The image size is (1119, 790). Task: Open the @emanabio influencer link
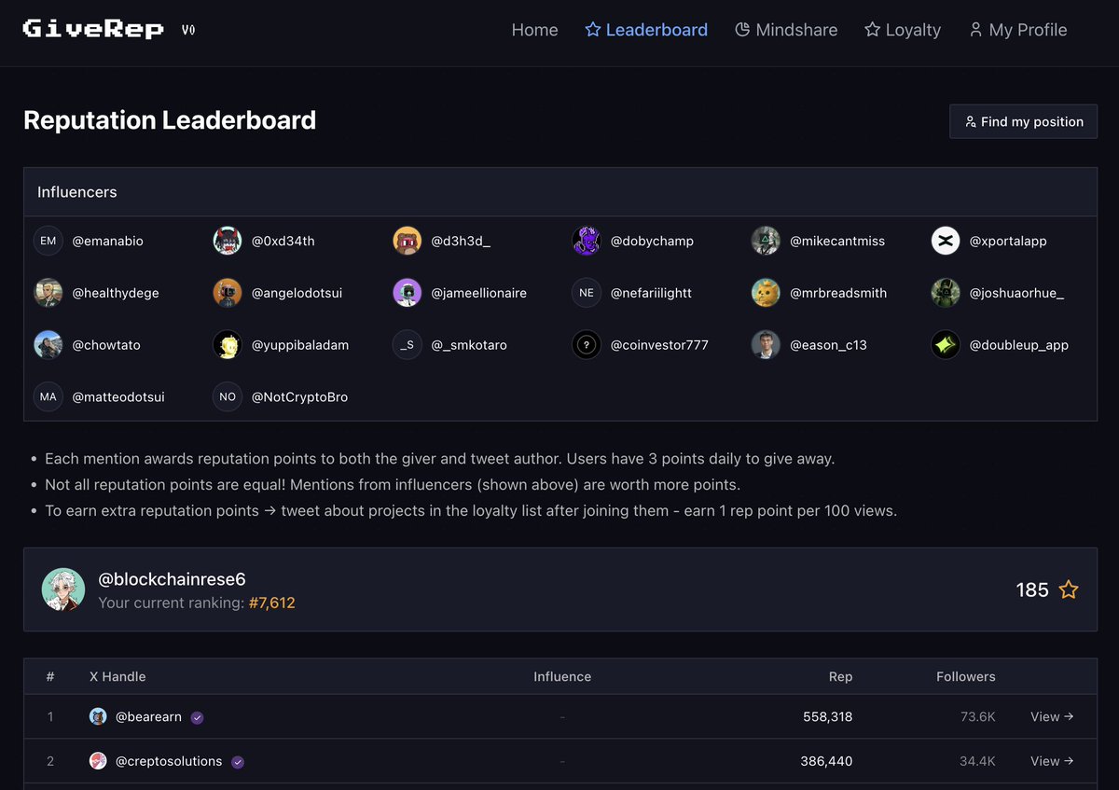pyautogui.click(x=107, y=241)
